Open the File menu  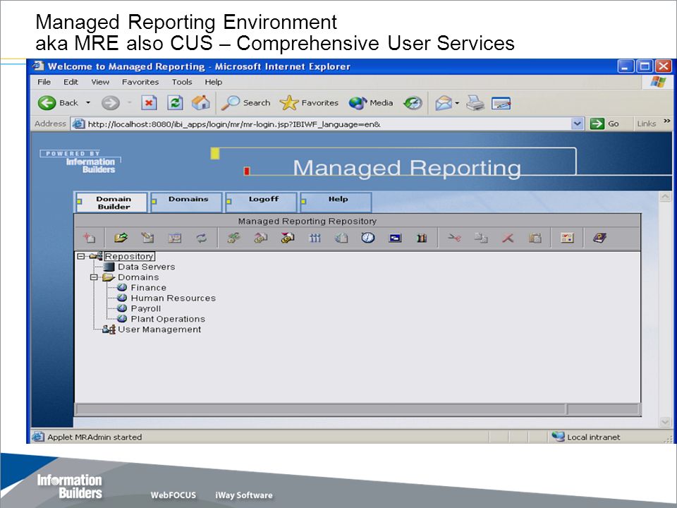pyautogui.click(x=44, y=82)
